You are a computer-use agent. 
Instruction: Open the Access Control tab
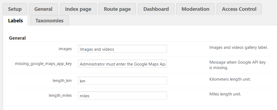tap(239, 9)
